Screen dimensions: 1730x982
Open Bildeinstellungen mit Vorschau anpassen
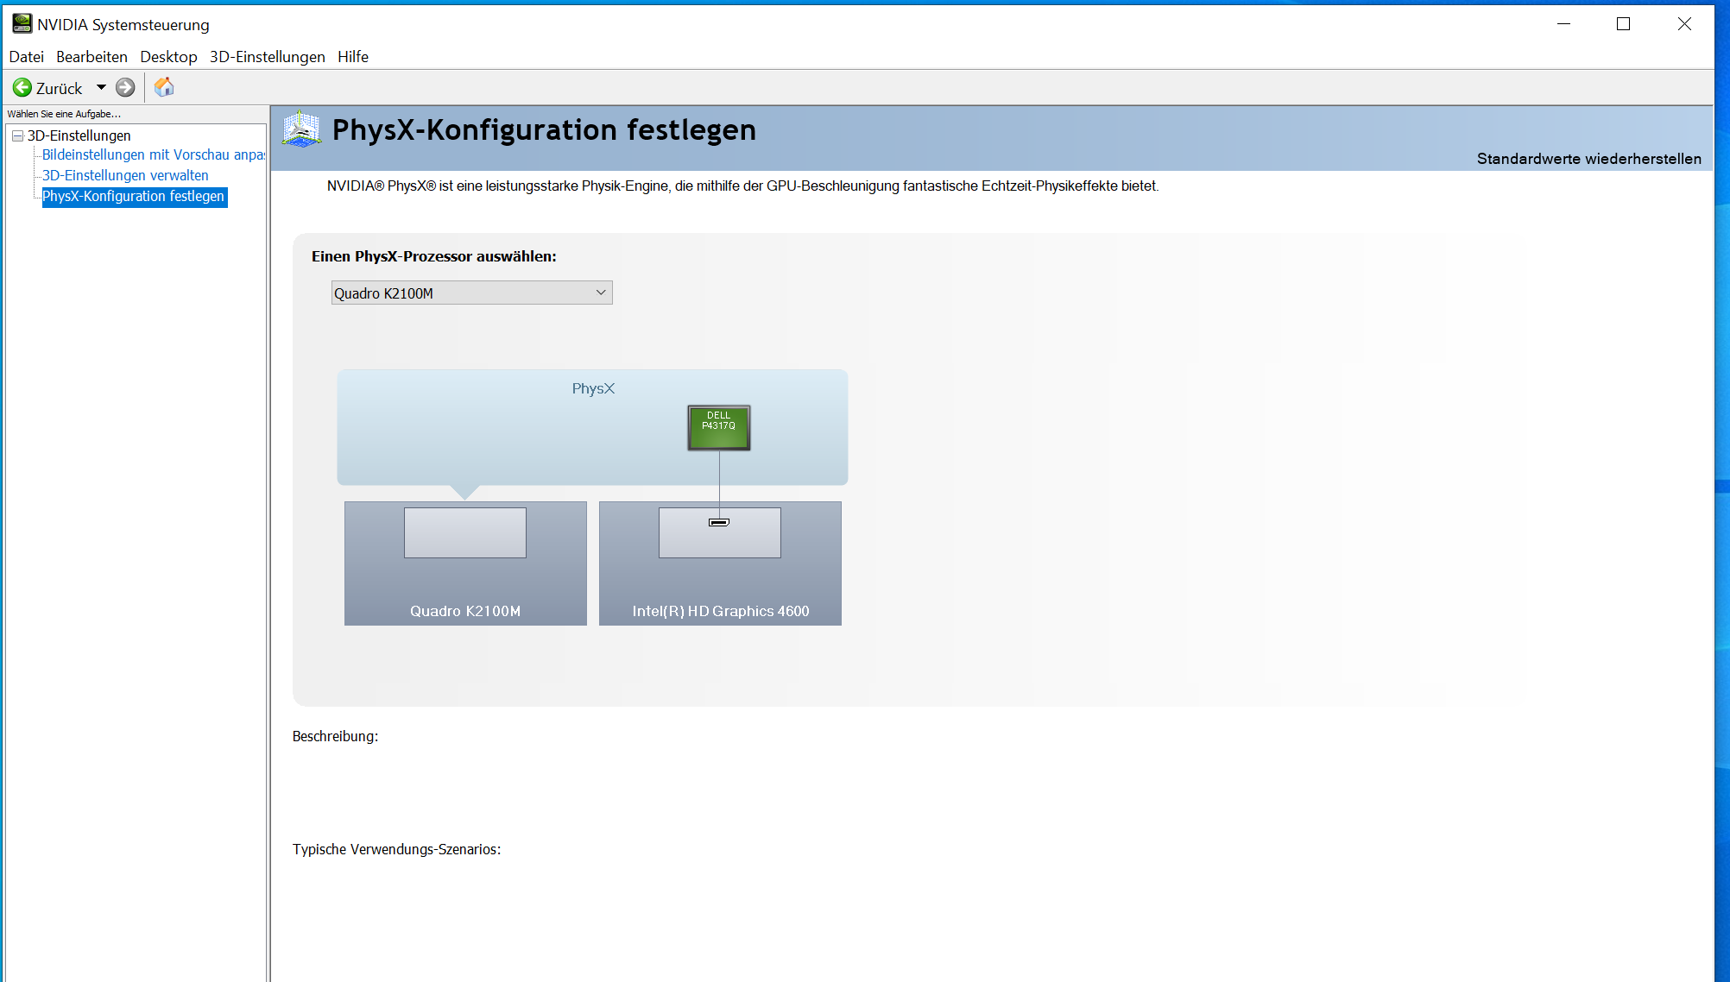(x=154, y=155)
